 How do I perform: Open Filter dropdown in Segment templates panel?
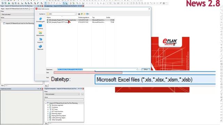(x=62, y=94)
